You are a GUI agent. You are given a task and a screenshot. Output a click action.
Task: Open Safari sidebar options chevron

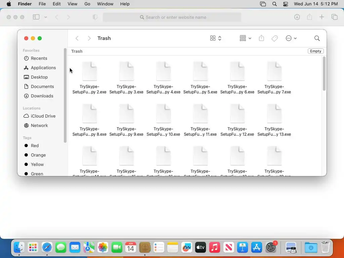46,17
